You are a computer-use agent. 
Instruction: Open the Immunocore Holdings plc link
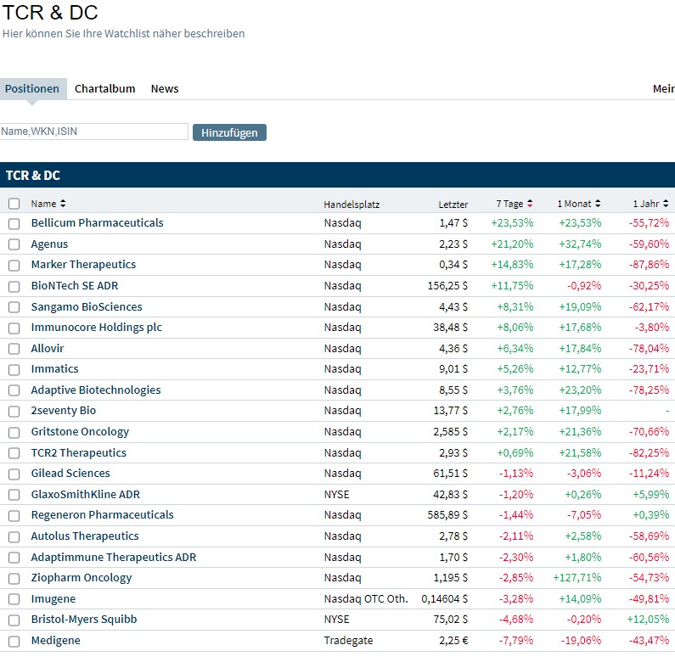pos(96,328)
